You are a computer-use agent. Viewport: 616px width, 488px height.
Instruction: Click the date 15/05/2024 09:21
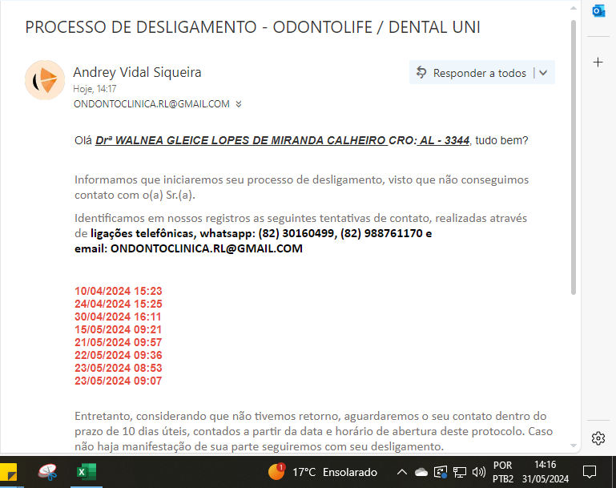[119, 329]
